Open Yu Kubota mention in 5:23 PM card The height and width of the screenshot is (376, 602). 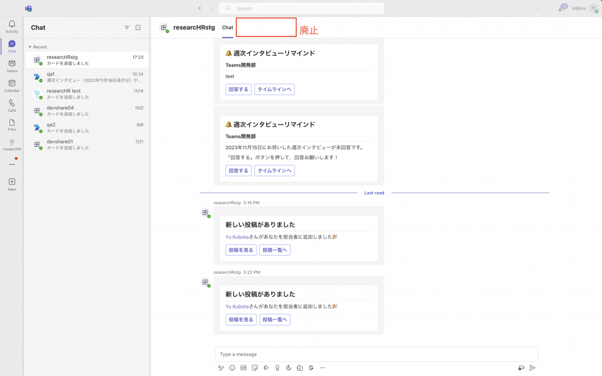click(x=237, y=307)
